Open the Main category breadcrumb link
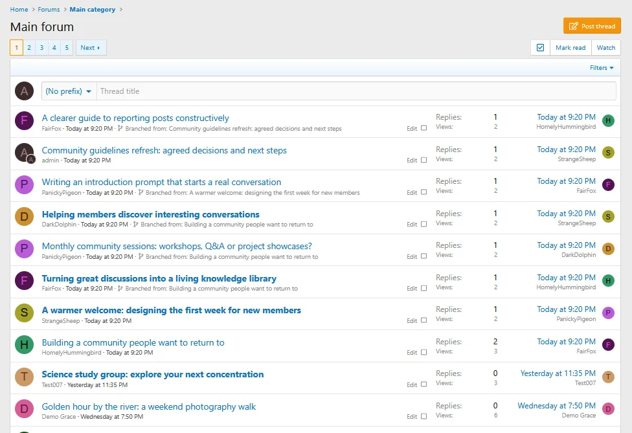 tap(93, 9)
